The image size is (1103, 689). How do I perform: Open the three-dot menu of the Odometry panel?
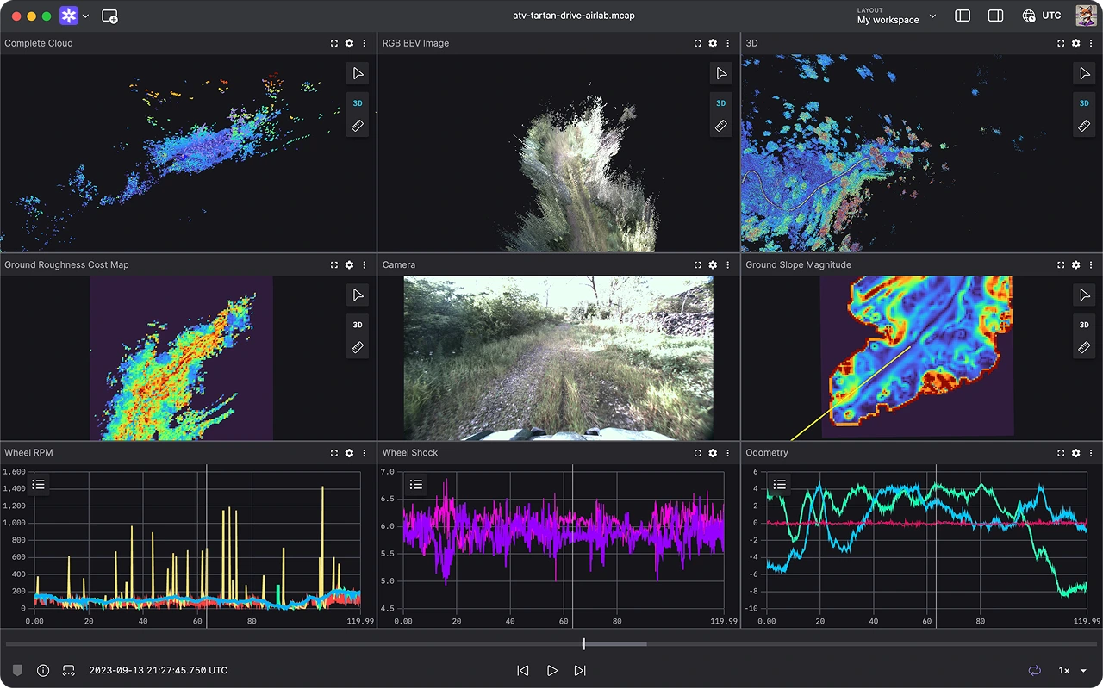point(1091,452)
